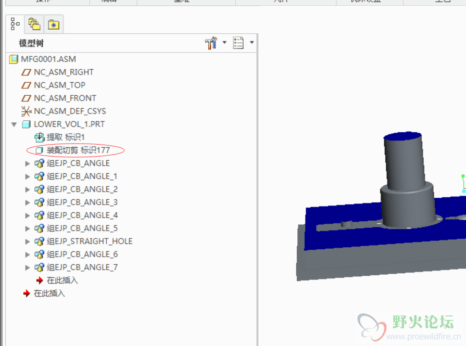This screenshot has height=346, width=466.
Task: Select 装配切剪 标识177 feature
Action: point(79,150)
